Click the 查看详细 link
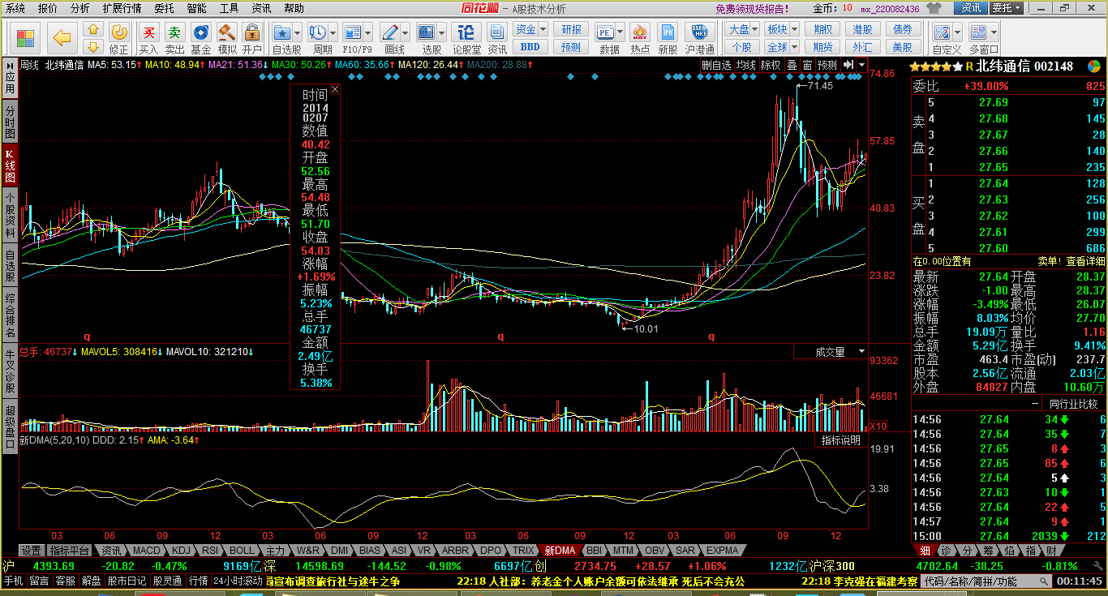1108x596 pixels. coord(1085,261)
